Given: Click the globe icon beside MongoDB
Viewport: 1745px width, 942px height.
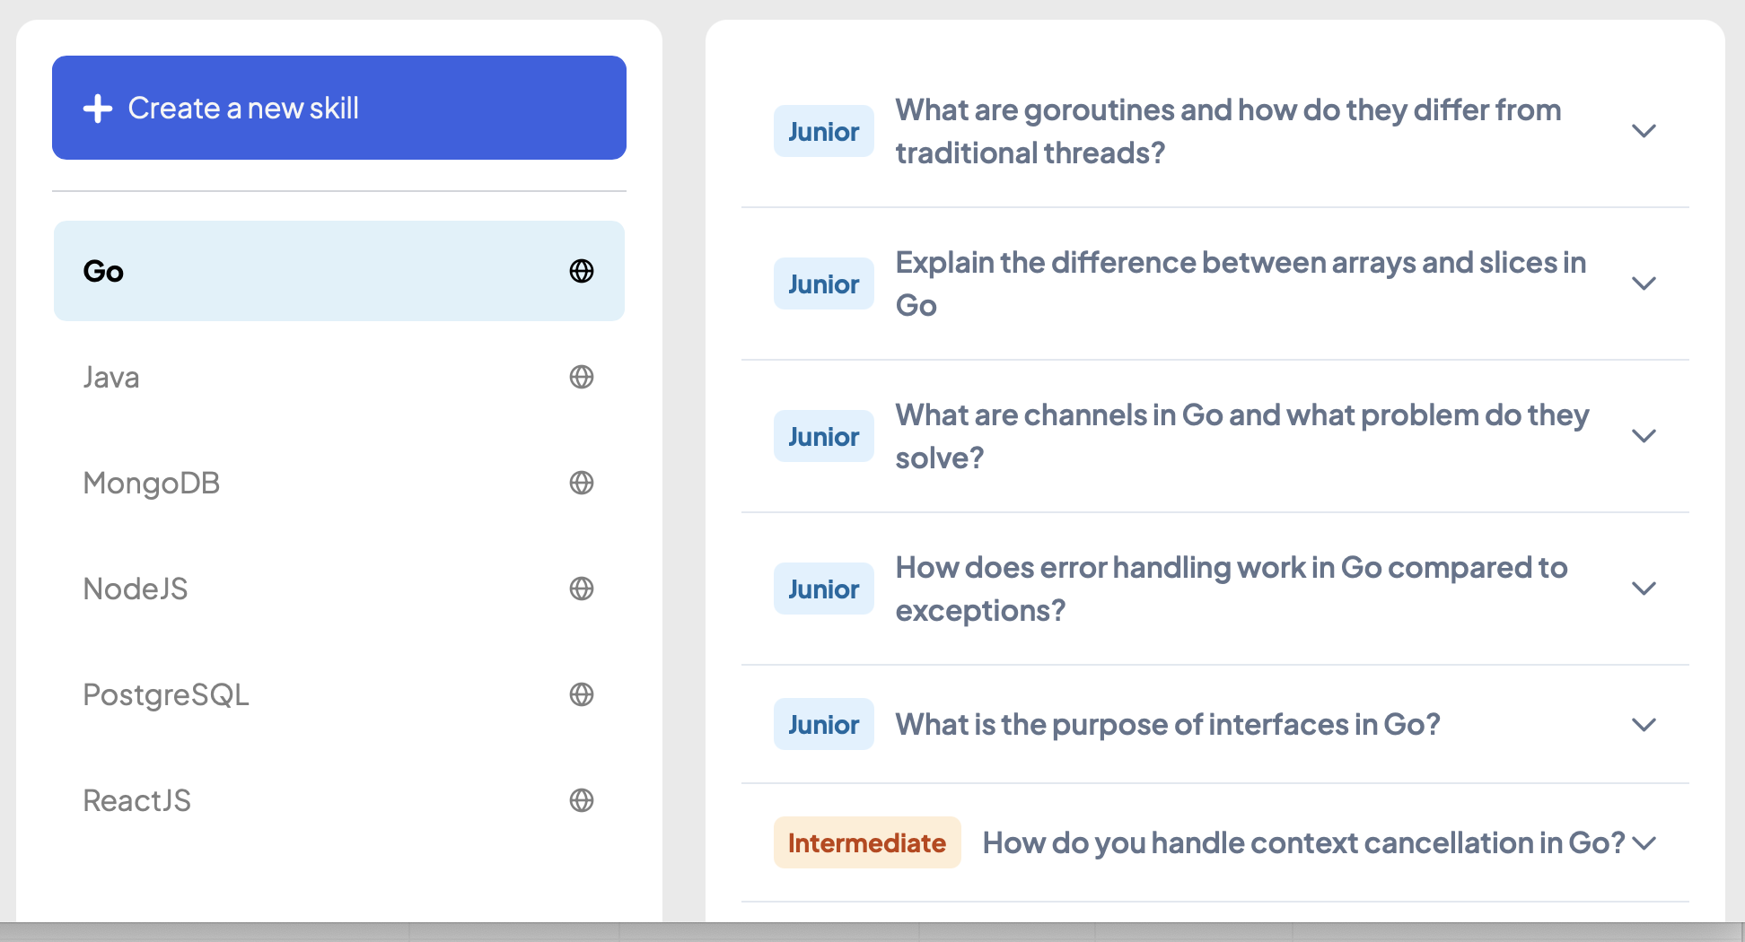Looking at the screenshot, I should pyautogui.click(x=582, y=483).
